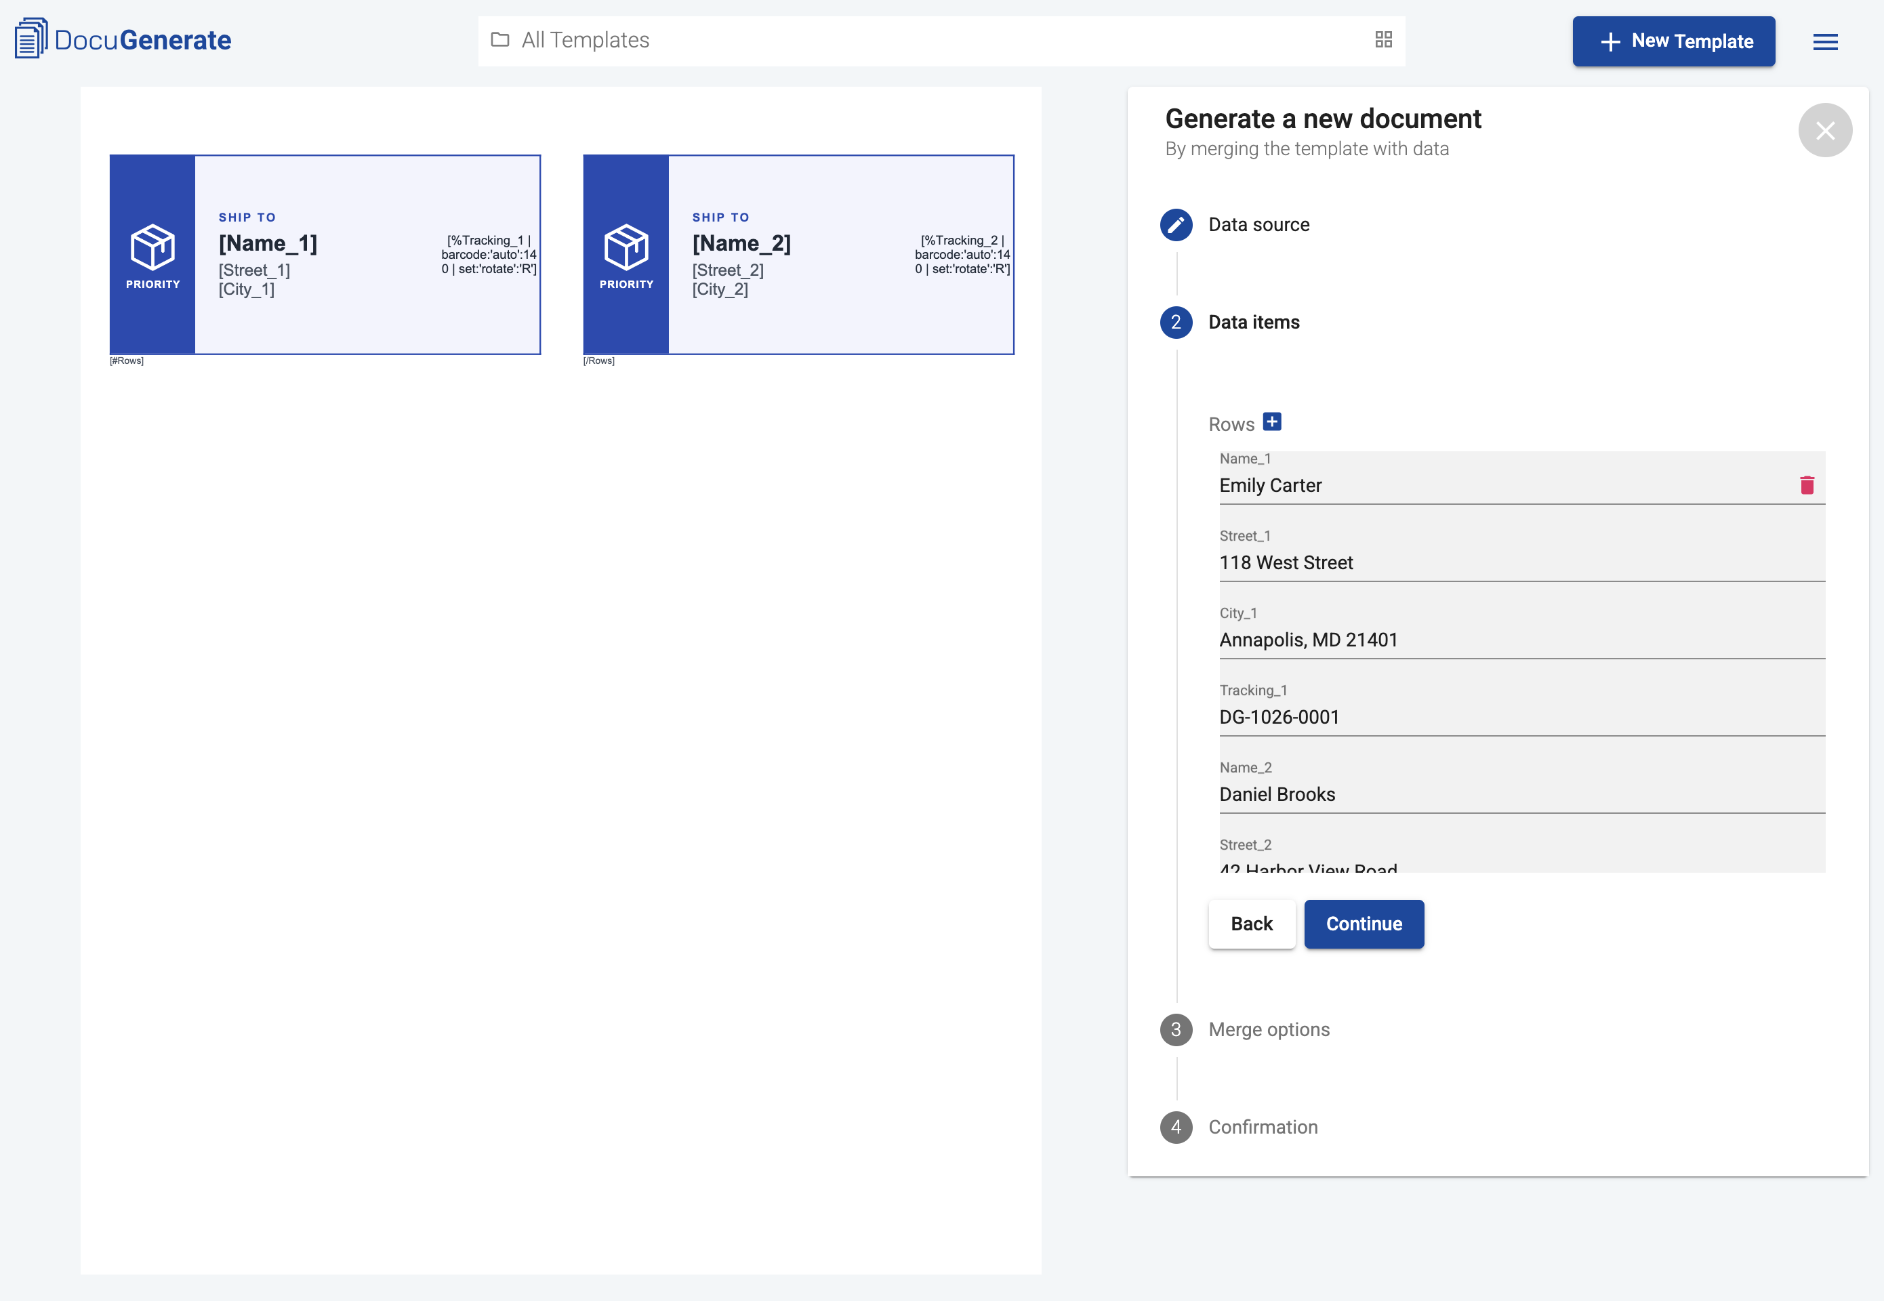Click the [Name_1] placeholder in template
Viewport: 1884px width, 1301px height.
pos(268,243)
